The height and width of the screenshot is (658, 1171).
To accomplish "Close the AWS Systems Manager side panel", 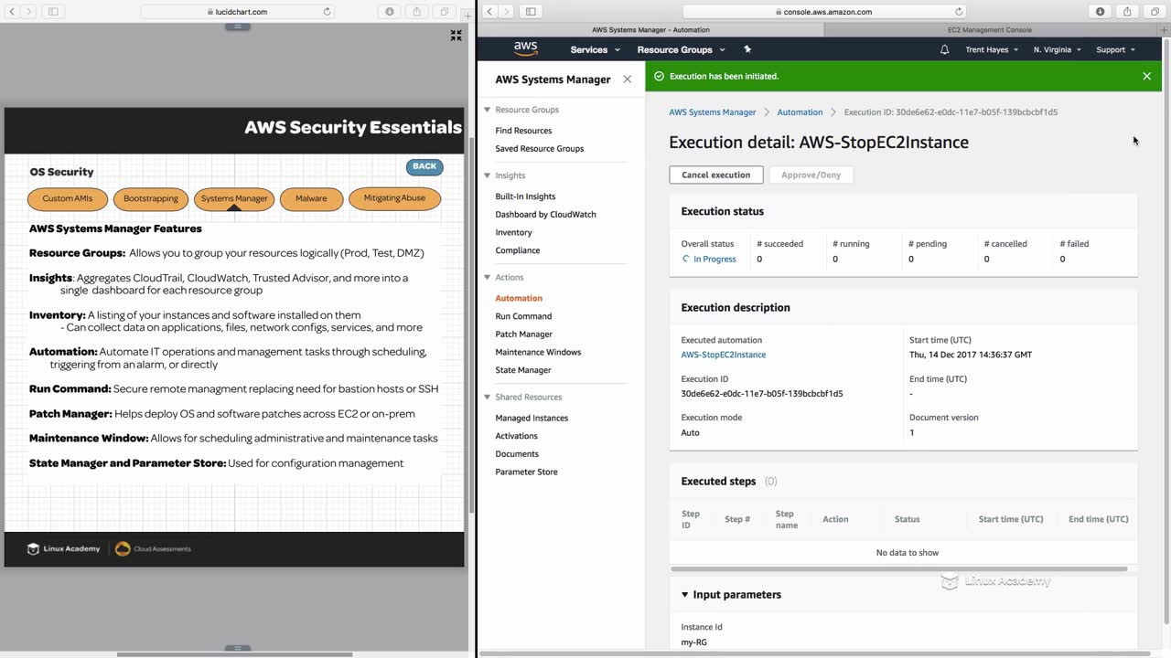I will click(x=627, y=80).
